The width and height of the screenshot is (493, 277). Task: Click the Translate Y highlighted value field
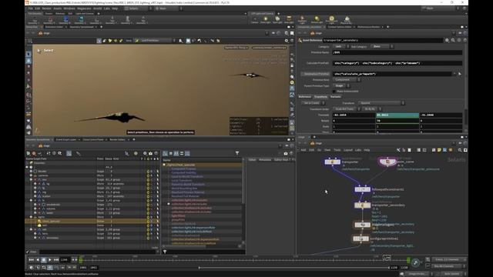pos(397,115)
